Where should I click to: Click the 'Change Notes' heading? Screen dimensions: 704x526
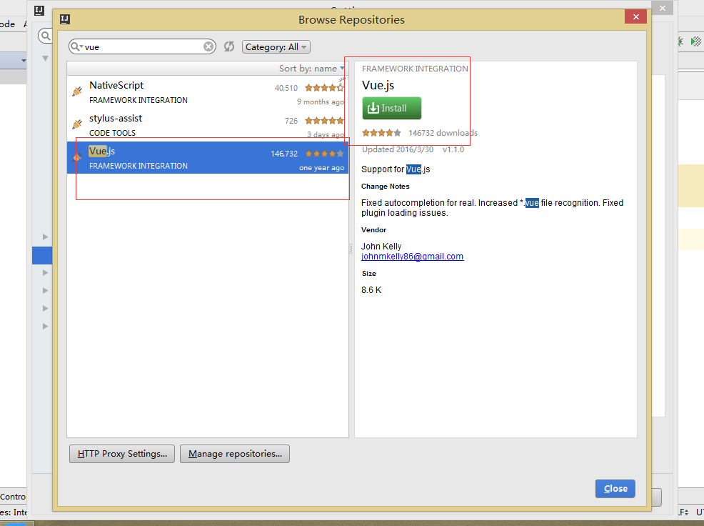(x=386, y=186)
